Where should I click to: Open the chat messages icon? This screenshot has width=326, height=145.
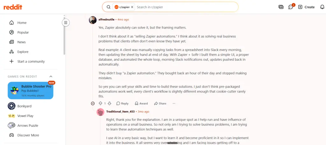tap(291, 7)
